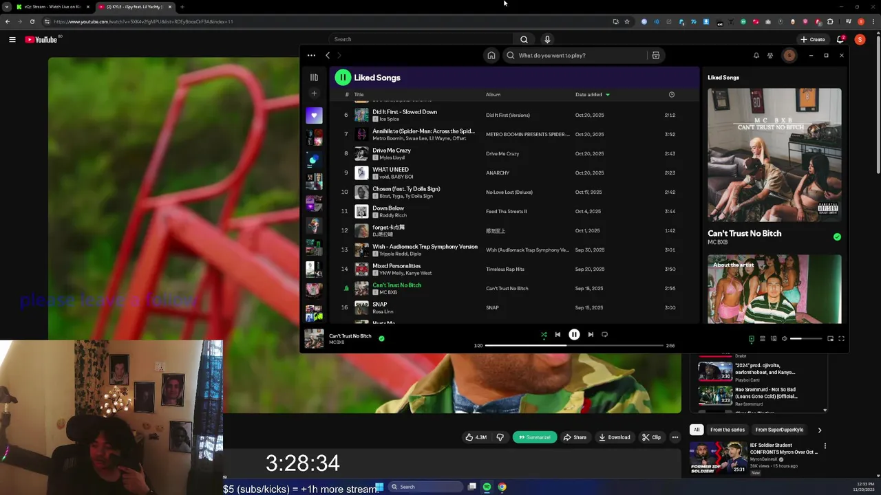Open the artist link Ice Spice

[389, 119]
